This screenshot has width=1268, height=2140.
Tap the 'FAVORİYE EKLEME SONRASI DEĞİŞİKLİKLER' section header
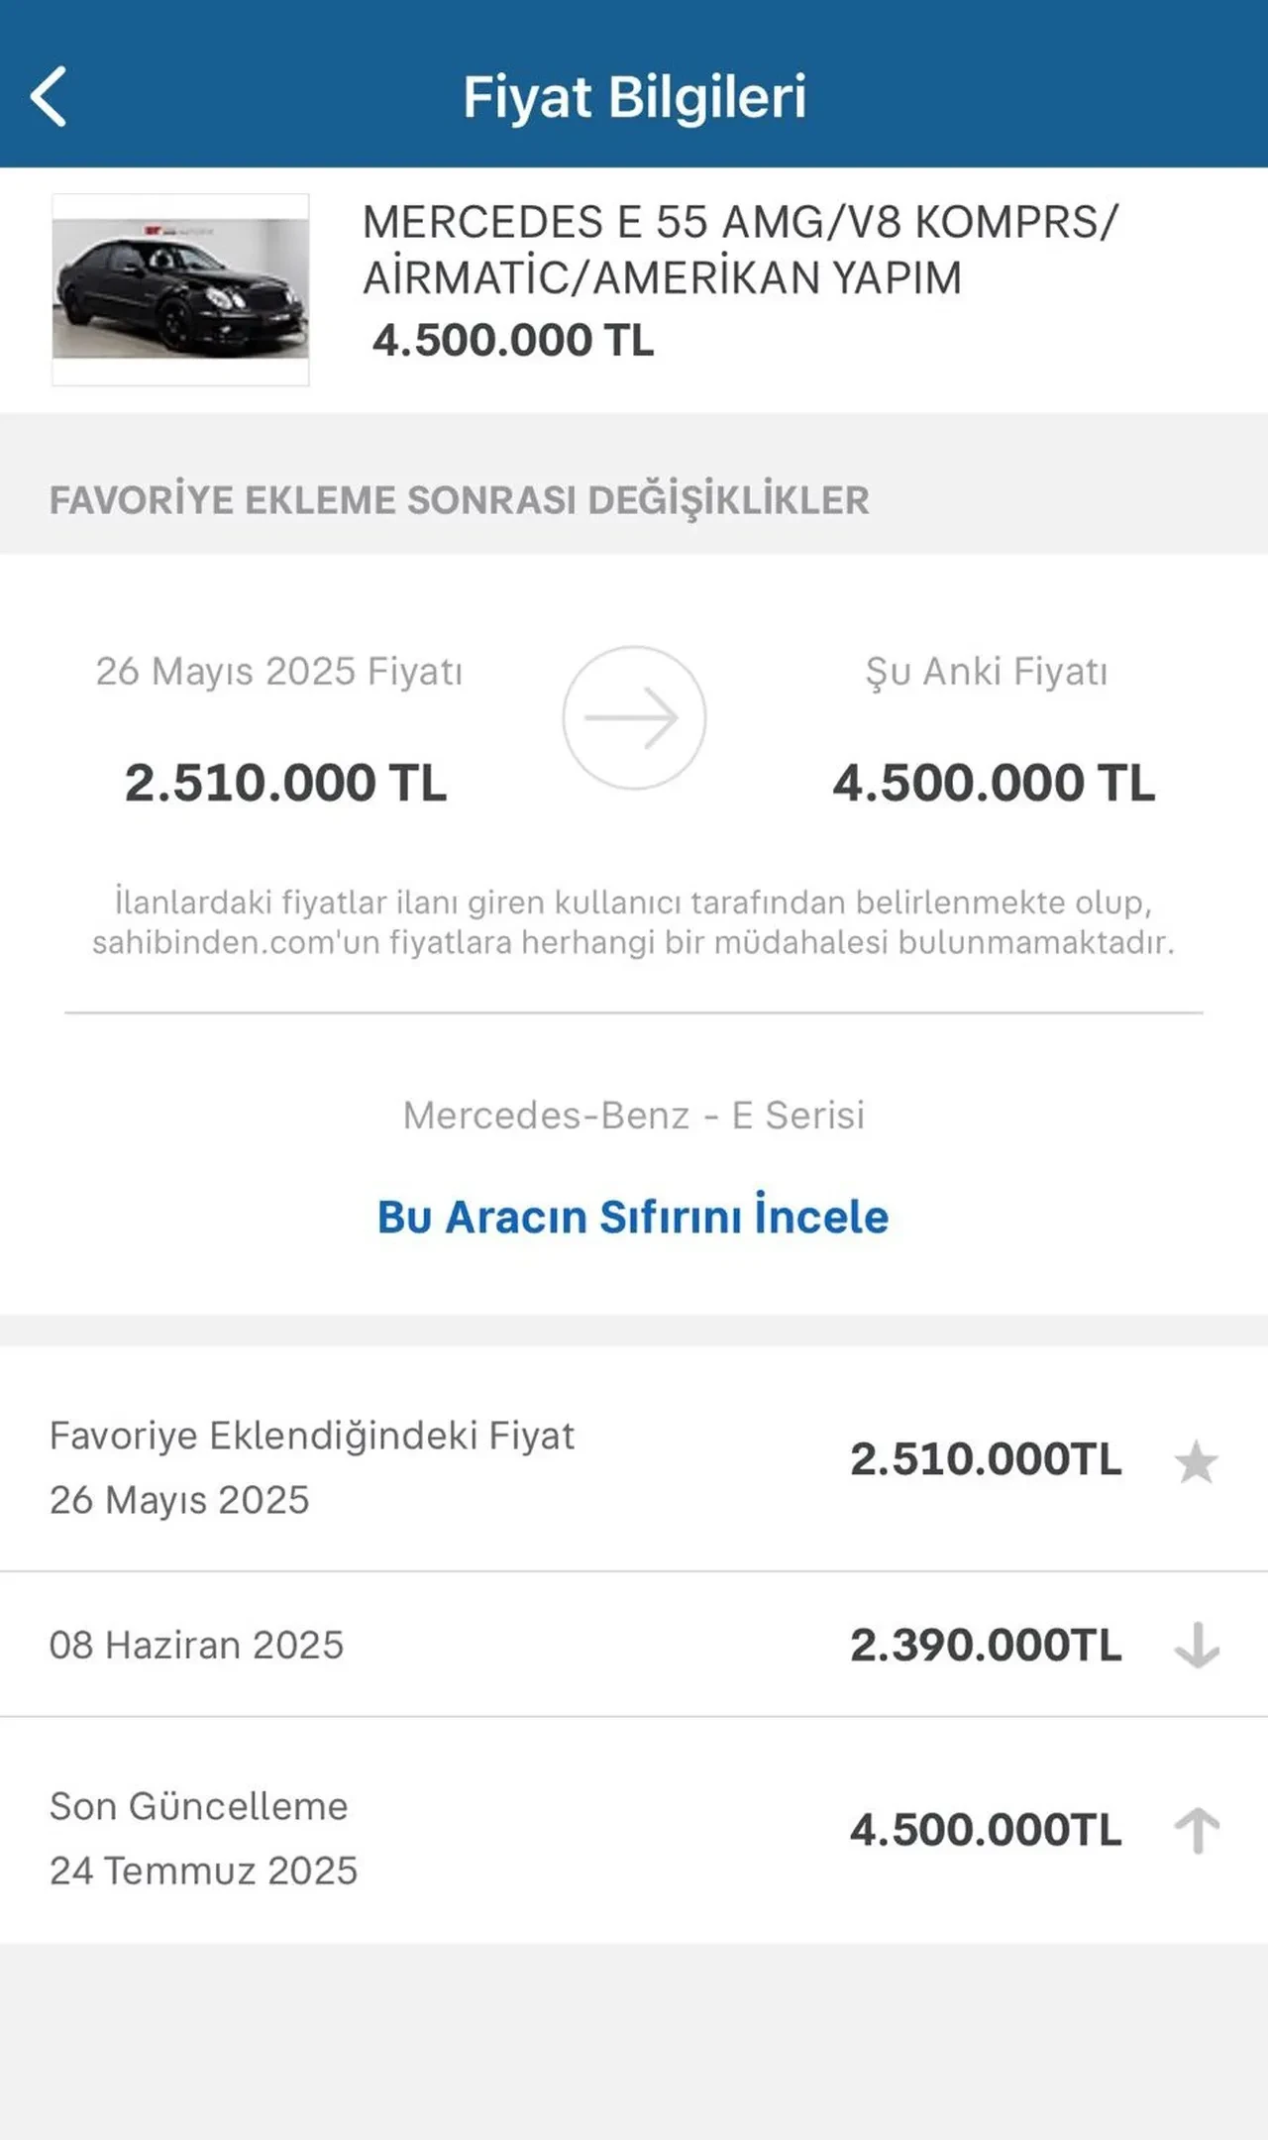pos(460,500)
